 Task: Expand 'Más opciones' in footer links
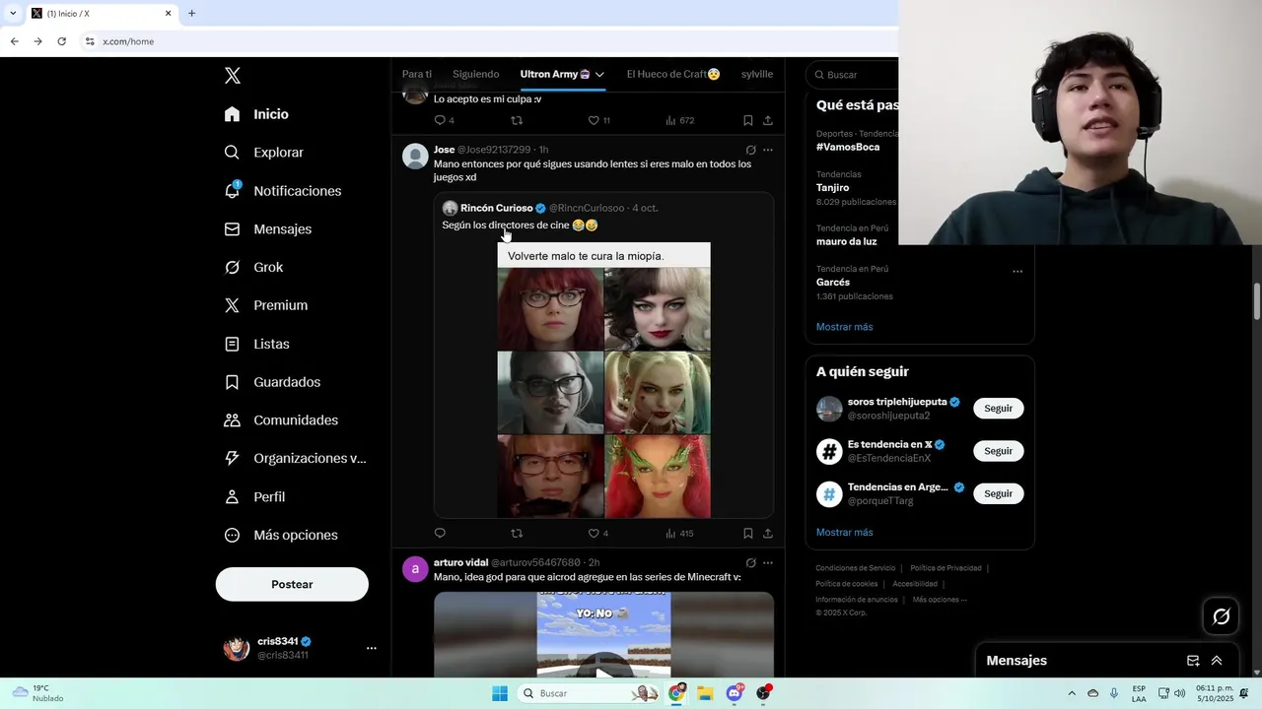tap(940, 600)
